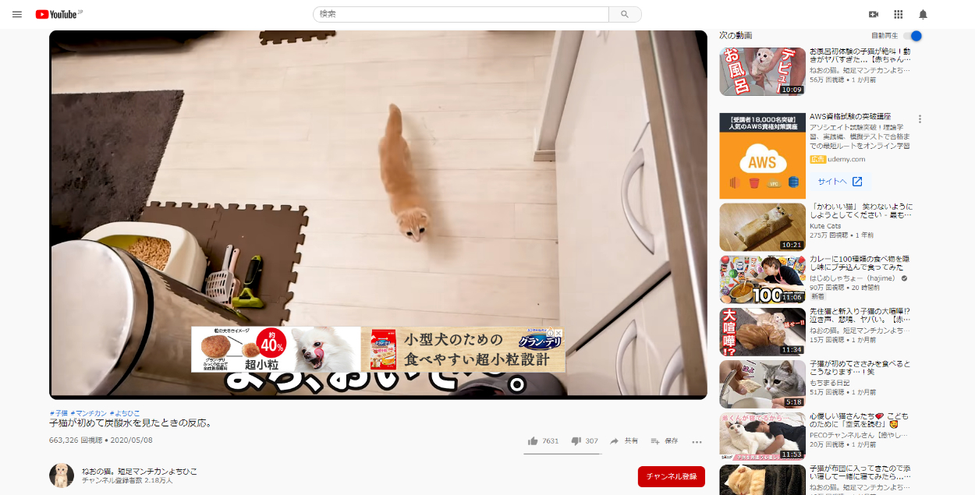Click チャンネル登録者数 2.18万人 text
975x495 pixels.
pos(127,481)
